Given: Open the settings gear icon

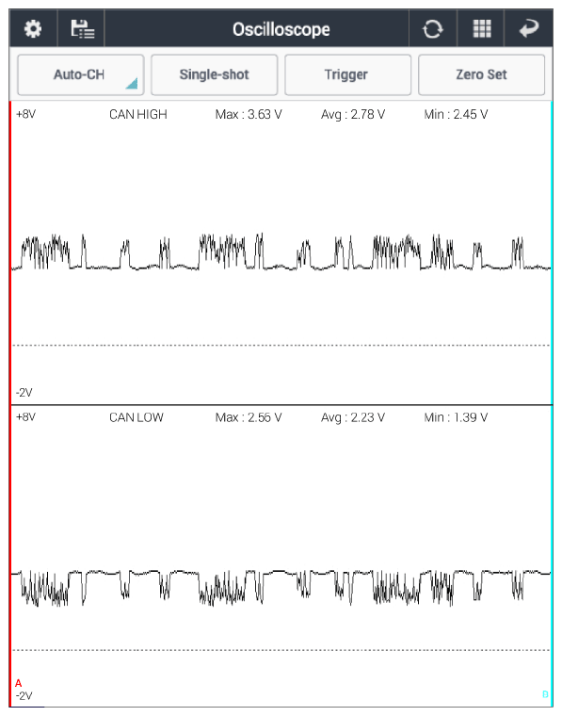Looking at the screenshot, I should 33,29.
